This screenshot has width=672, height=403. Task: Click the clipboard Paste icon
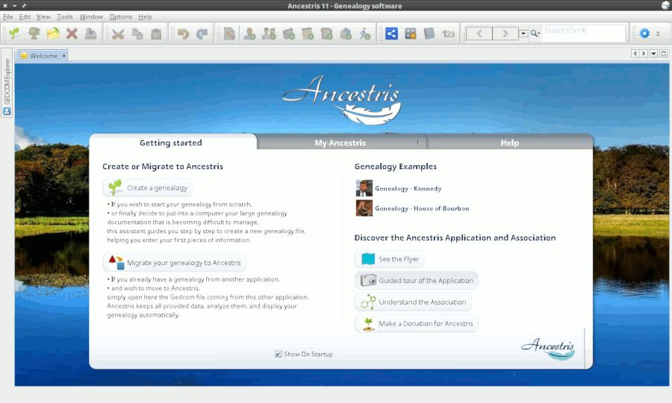pyautogui.click(x=156, y=34)
